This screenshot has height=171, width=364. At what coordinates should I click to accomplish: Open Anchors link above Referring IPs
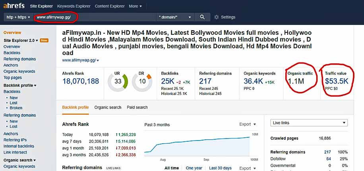coord(11,134)
